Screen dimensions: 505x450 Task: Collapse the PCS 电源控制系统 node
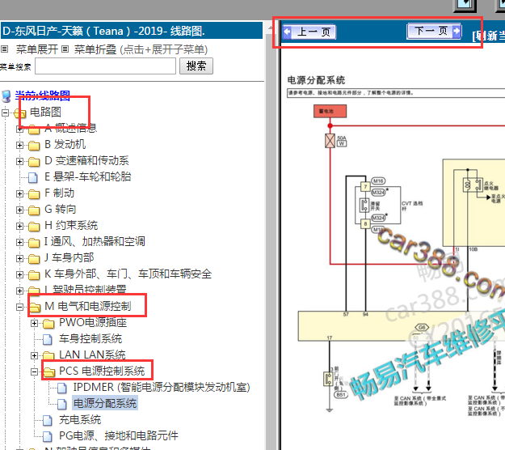(34, 372)
